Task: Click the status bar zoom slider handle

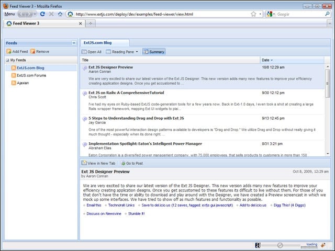Action: [280, 245]
